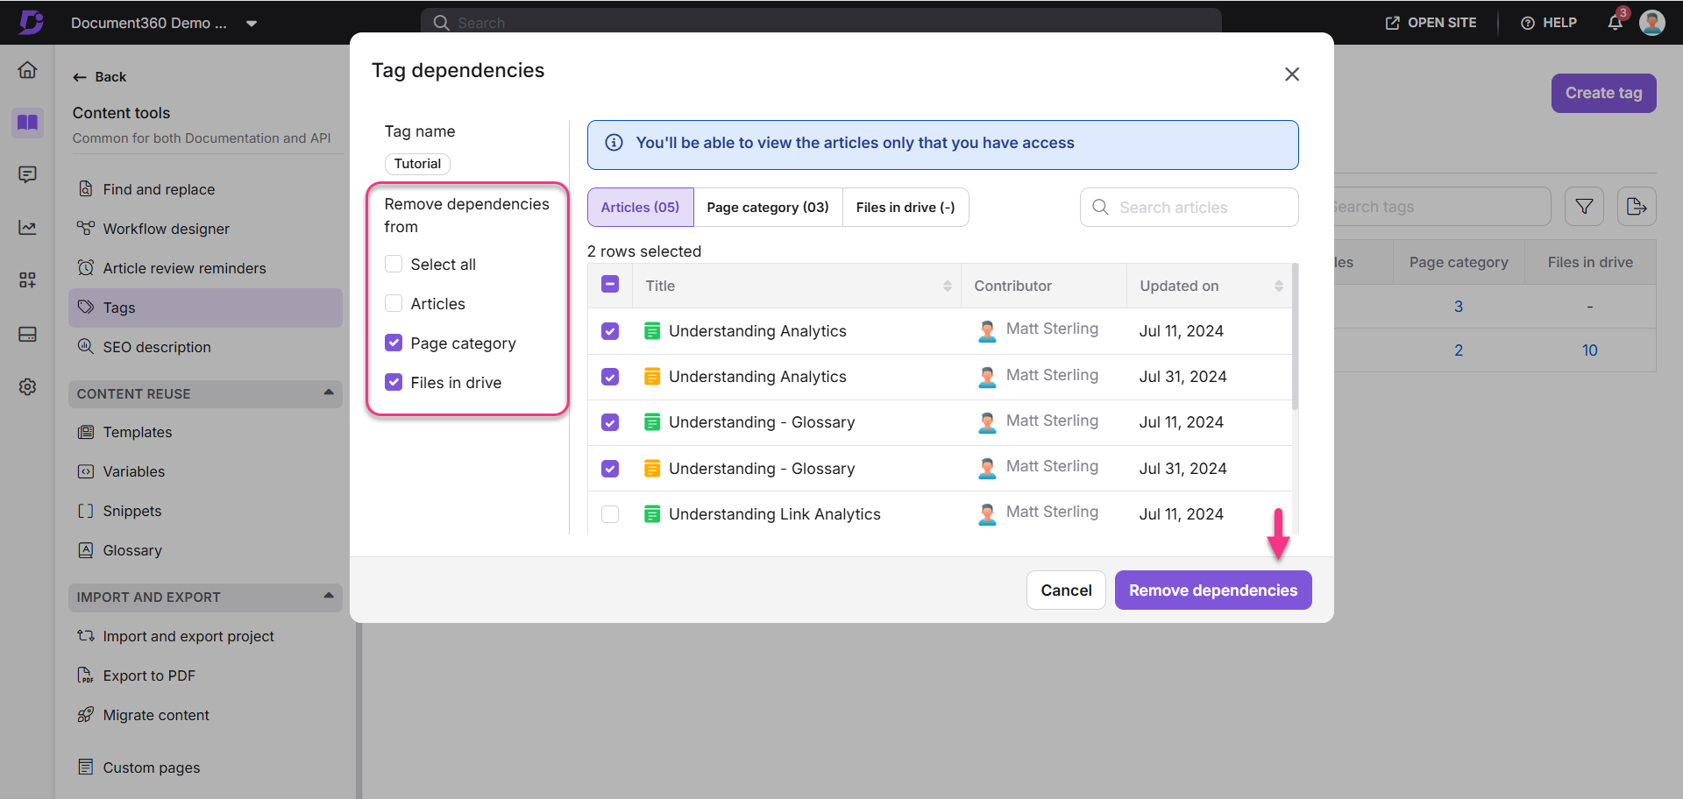Select the Understanding Link Analytics row checkbox
Viewport: 1683px width, 799px height.
coord(610,514)
